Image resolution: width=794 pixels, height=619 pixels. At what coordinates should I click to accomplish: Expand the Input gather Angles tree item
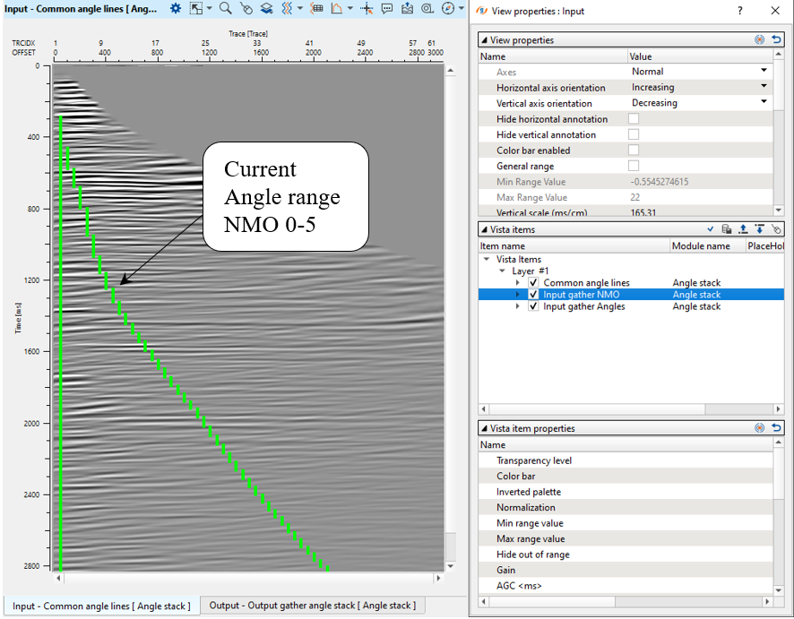[518, 306]
